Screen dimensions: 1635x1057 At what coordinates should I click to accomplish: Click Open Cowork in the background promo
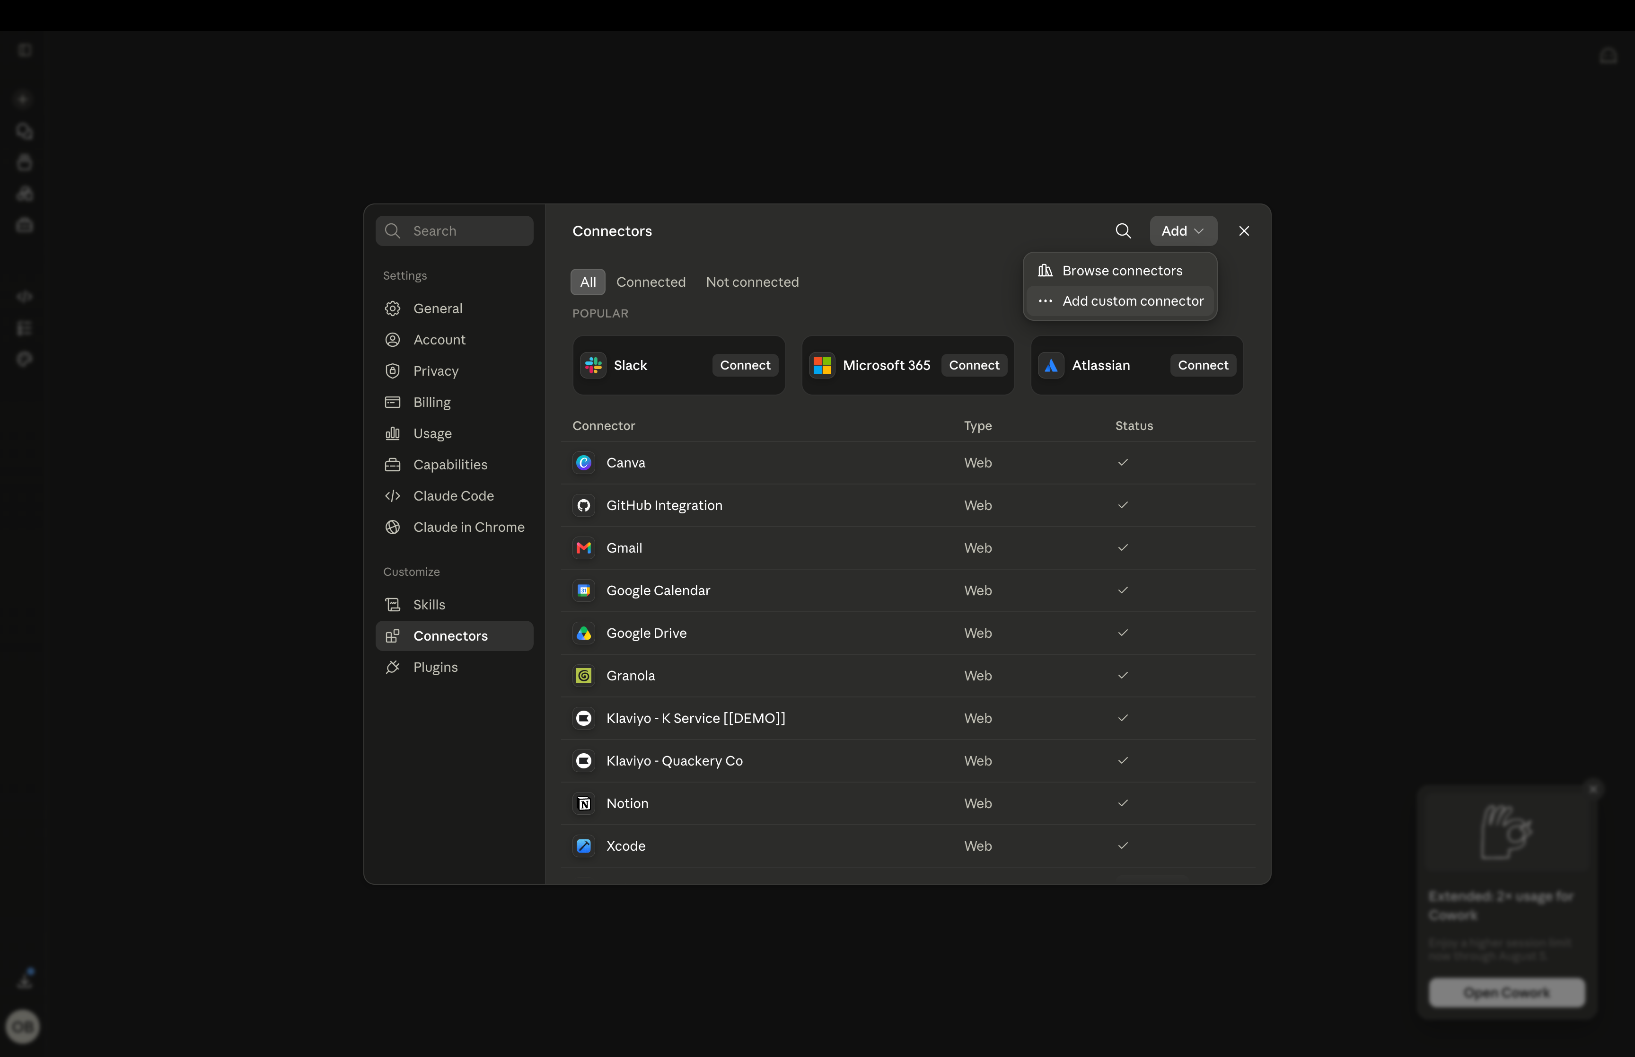(1507, 993)
